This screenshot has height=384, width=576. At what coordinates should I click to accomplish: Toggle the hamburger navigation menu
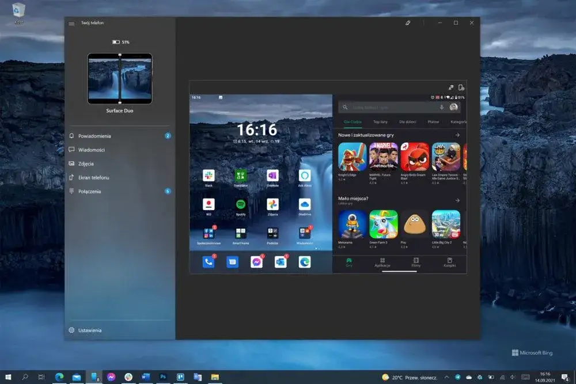71,24
